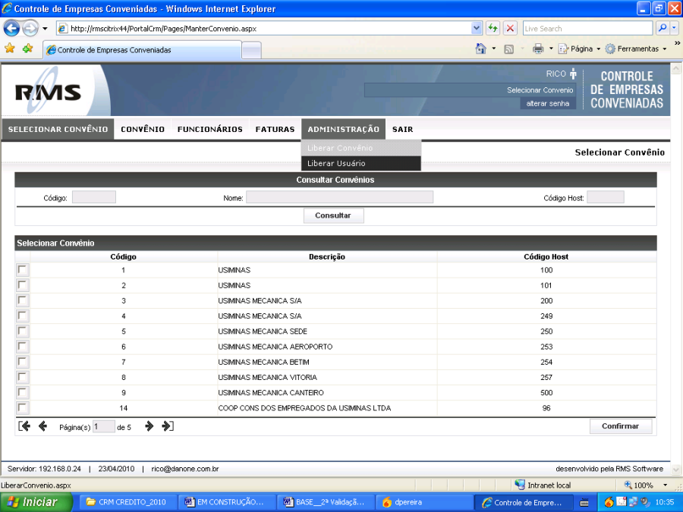Image resolution: width=683 pixels, height=512 pixels.
Task: Click the browser Back arrow button
Action: (11, 29)
